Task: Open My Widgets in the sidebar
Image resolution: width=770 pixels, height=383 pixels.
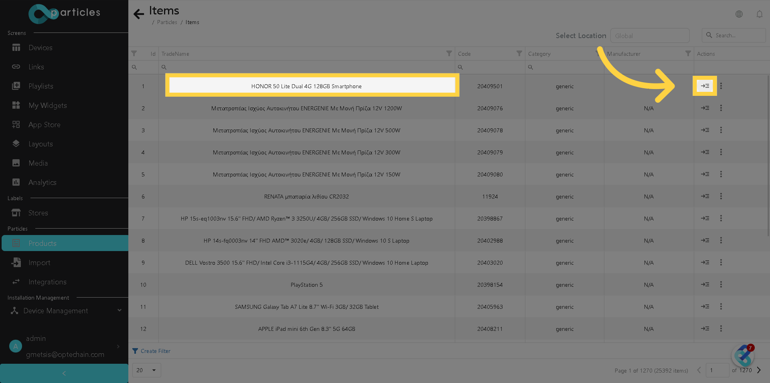Action: tap(48, 105)
